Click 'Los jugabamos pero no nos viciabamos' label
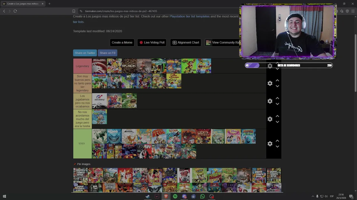This screenshot has height=200, width=357. [82, 101]
